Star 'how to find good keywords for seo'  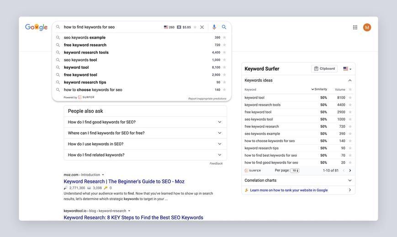pos(350,162)
